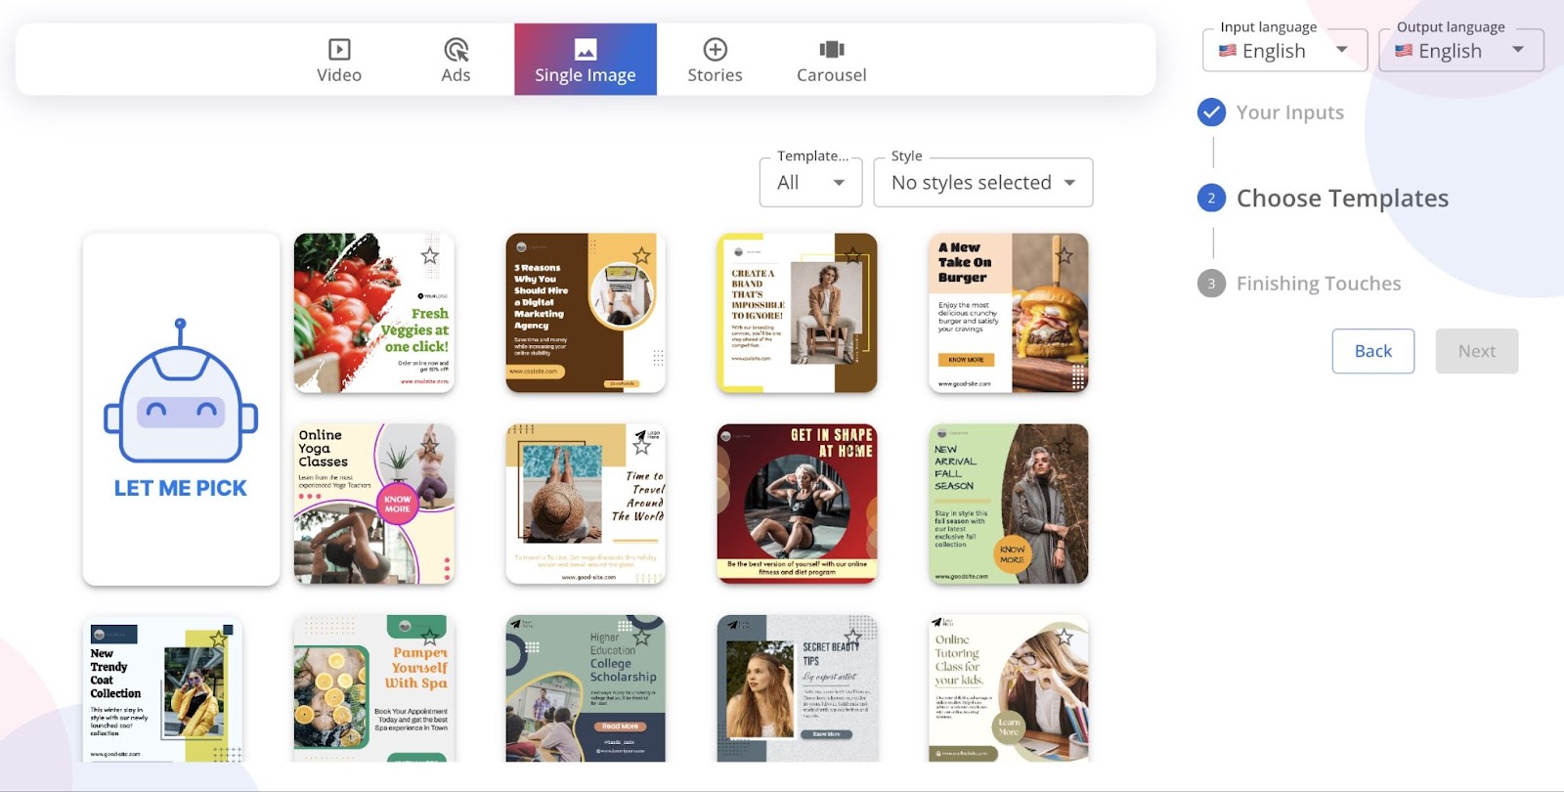This screenshot has width=1564, height=792.
Task: Click the Back button
Action: tap(1372, 351)
